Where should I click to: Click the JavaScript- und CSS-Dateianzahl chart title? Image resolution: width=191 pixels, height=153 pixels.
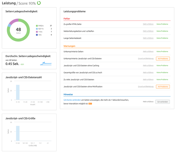(24, 77)
